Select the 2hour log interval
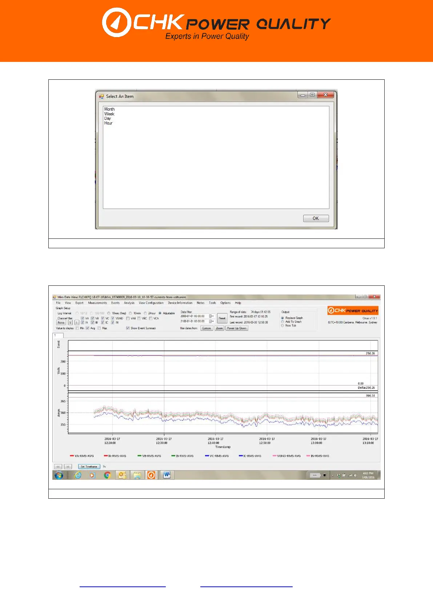This screenshot has height=613, width=433. click(145, 313)
